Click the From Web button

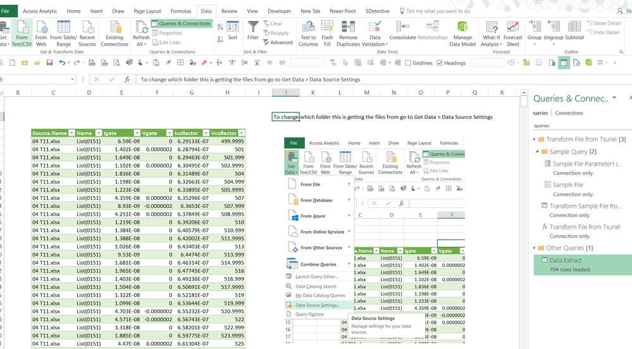point(41,34)
